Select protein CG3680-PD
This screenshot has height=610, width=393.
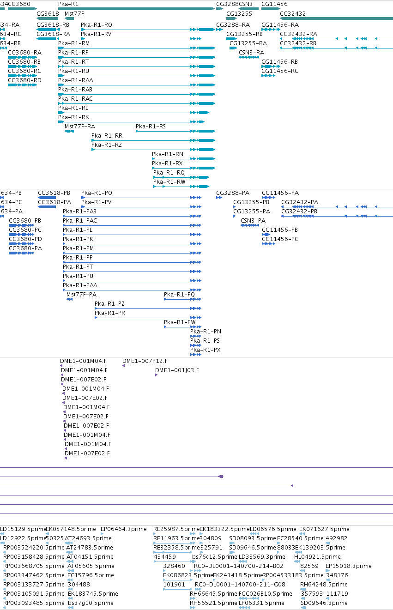tap(25, 239)
